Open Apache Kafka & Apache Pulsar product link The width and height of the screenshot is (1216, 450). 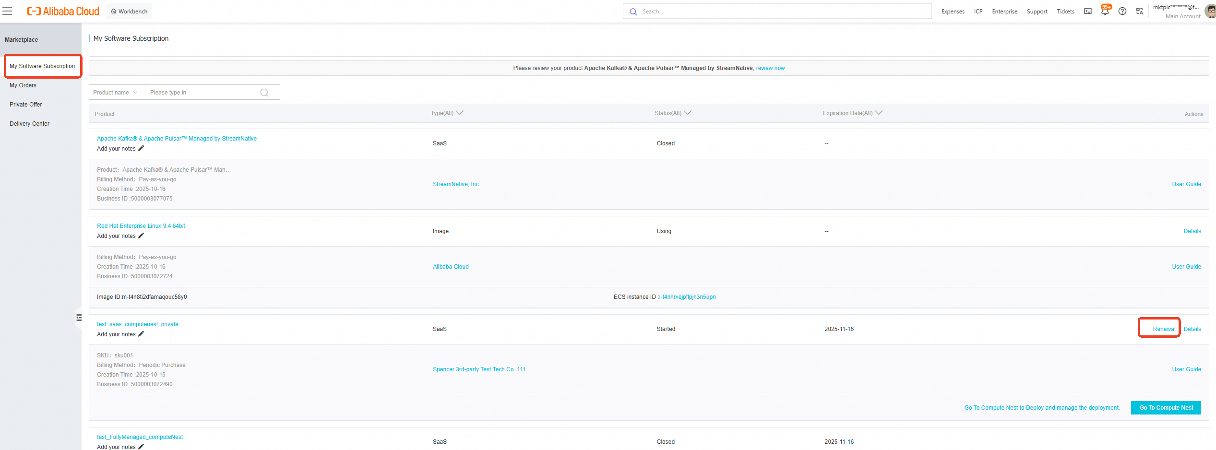point(177,139)
